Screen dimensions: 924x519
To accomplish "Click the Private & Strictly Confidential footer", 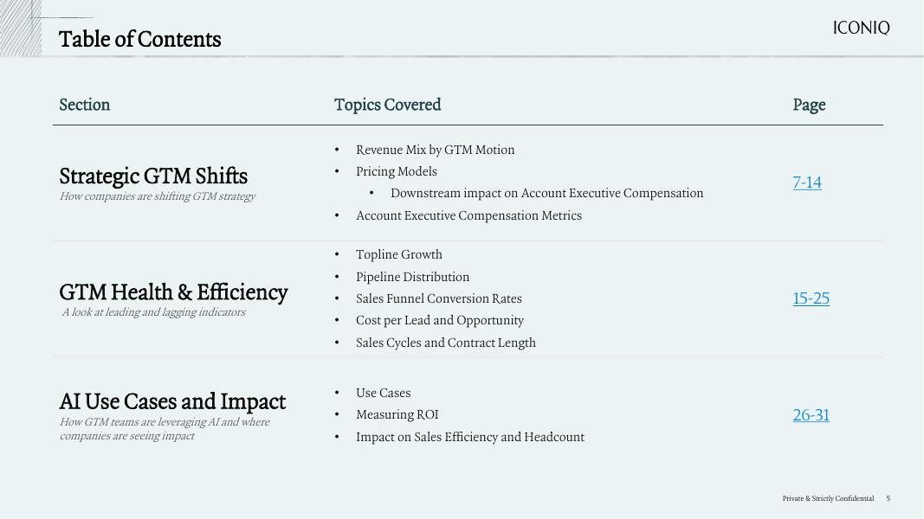I will click(x=828, y=498).
